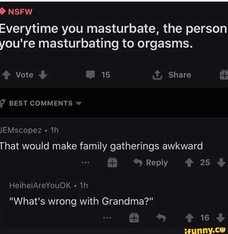
Task: Click the ifunny.co watermark logo
Action: tap(205, 230)
